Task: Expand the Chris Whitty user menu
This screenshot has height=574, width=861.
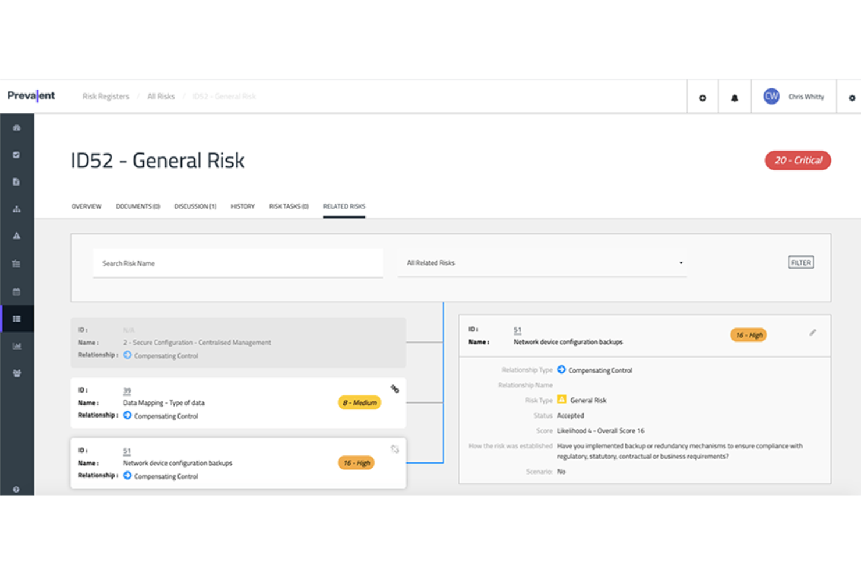Action: (793, 96)
